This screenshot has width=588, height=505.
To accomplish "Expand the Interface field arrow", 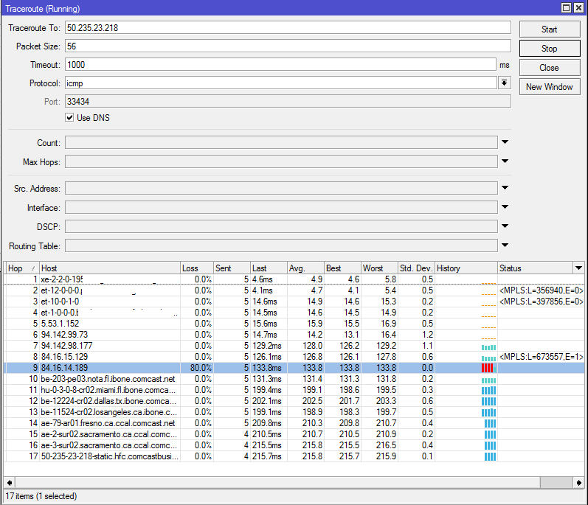I will click(x=505, y=207).
